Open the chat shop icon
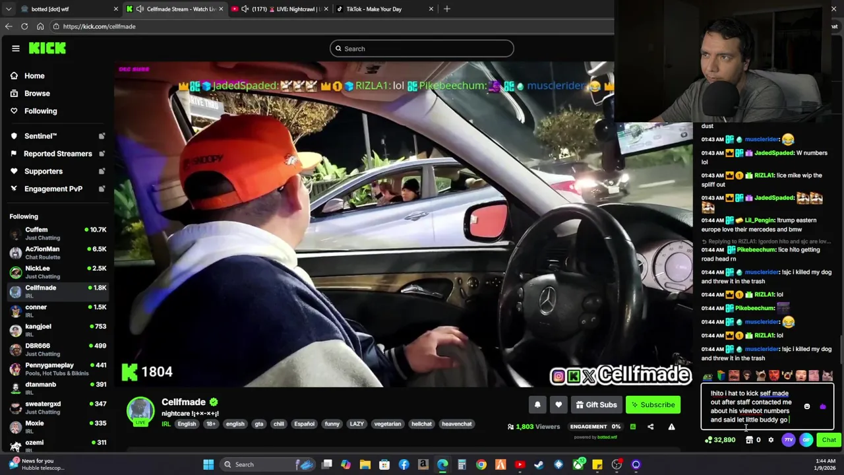The height and width of the screenshot is (475, 844). pos(750,440)
